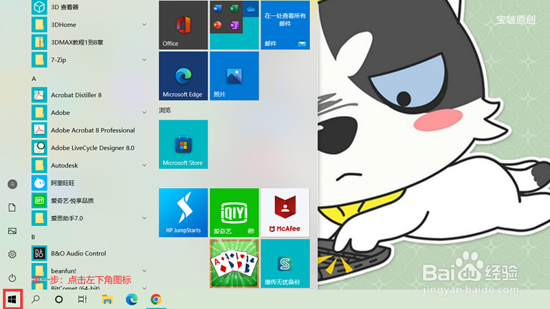Launch Adobe LiveCycle Designer 8.0
The height and width of the screenshot is (309, 550).
click(89, 148)
